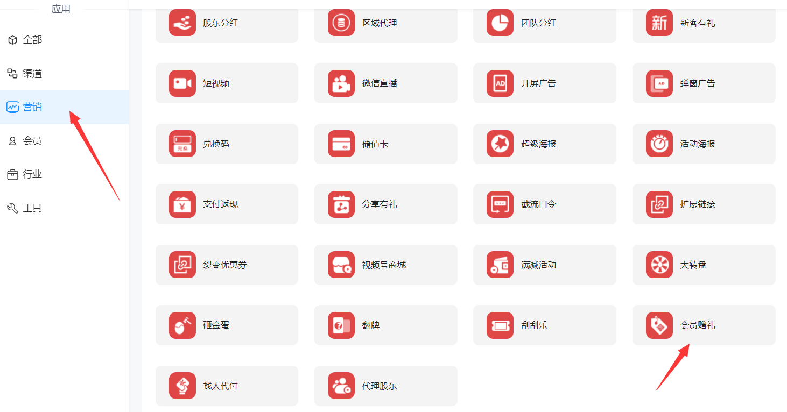Viewport: 787px width, 412px height.
Task: Open the 短视频 camera icon
Action: (x=182, y=83)
